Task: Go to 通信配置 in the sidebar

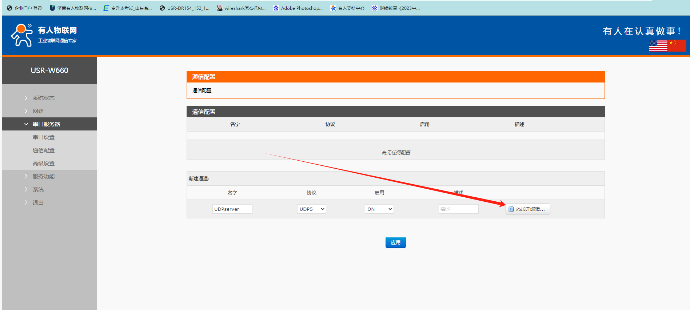Action: [43, 150]
